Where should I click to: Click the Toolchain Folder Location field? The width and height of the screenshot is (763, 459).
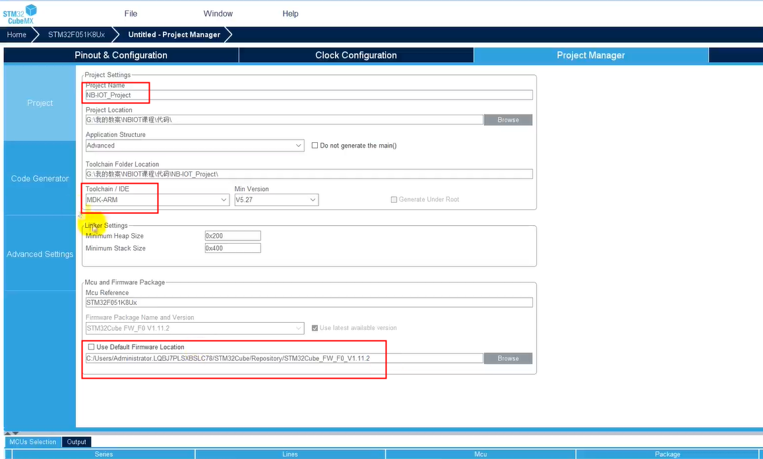pyautogui.click(x=309, y=174)
